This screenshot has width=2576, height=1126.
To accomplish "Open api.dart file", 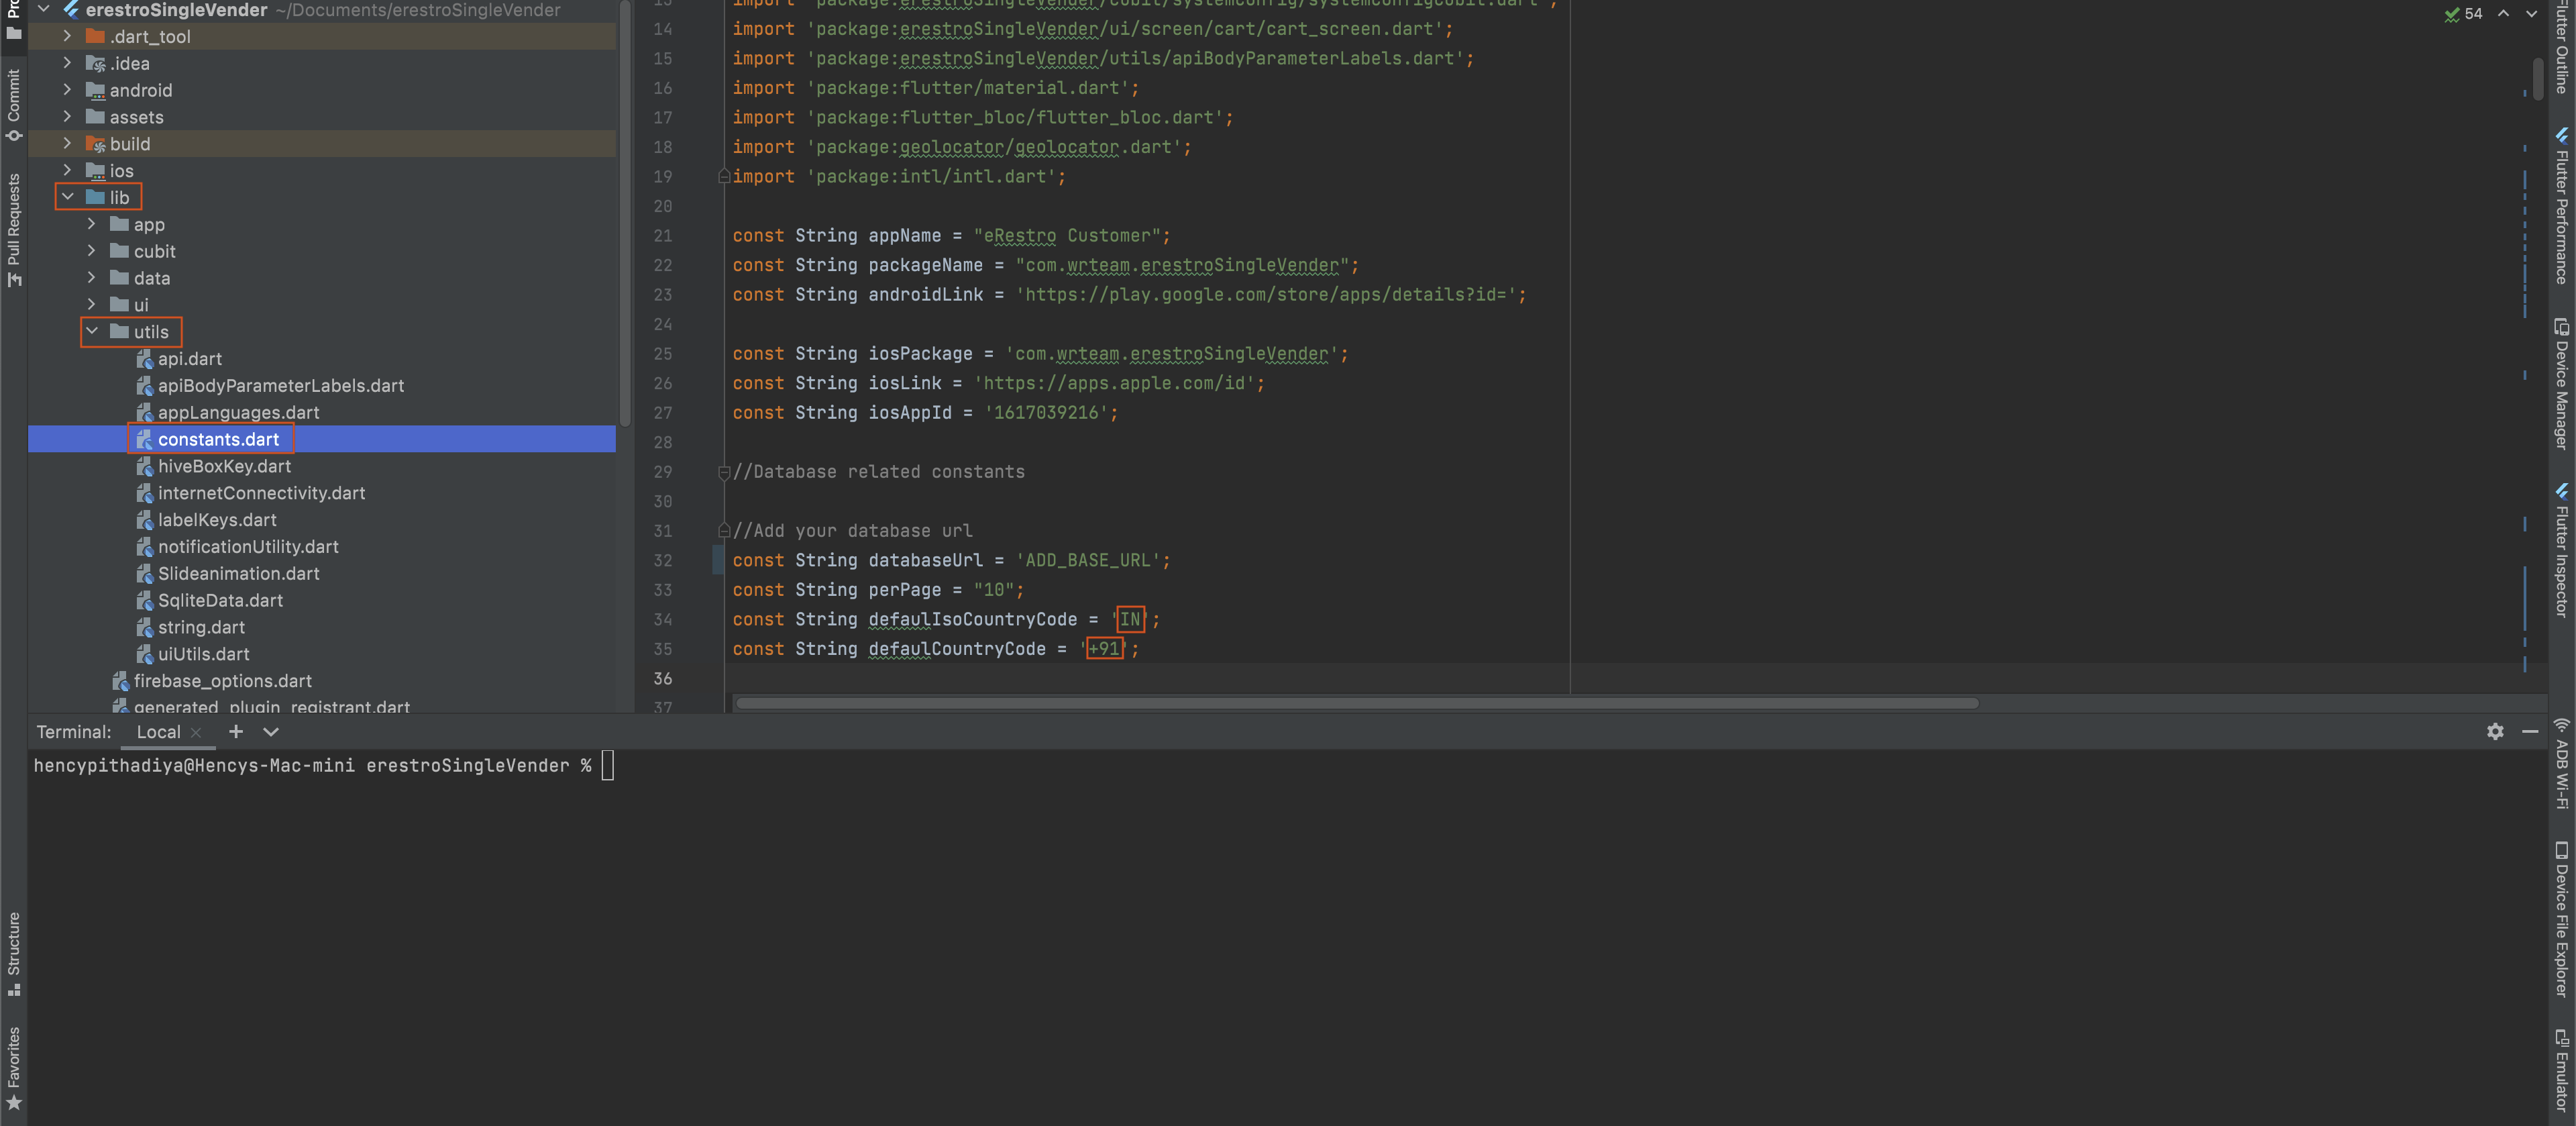I will [190, 358].
